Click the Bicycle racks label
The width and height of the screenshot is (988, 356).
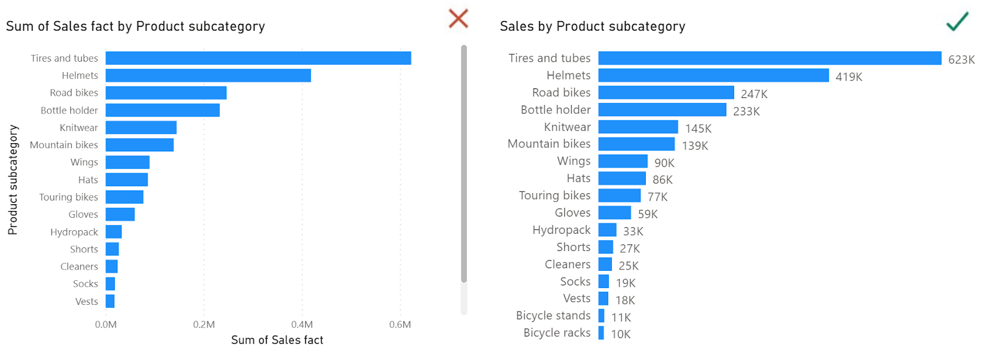click(x=557, y=333)
